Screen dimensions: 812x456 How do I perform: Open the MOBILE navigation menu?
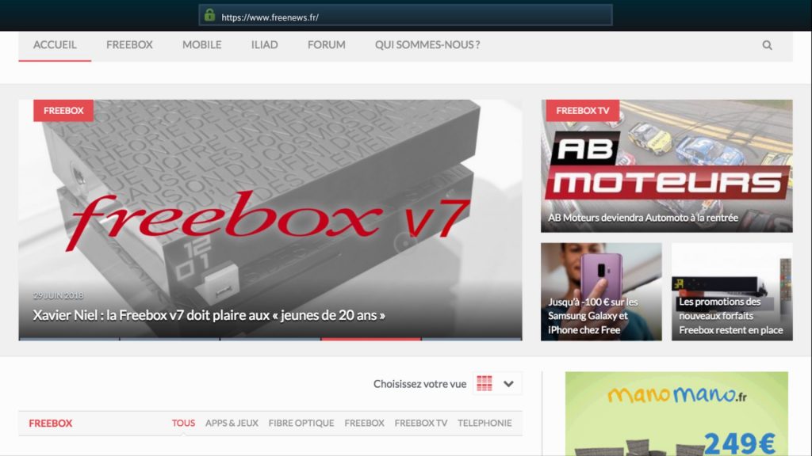coord(202,45)
